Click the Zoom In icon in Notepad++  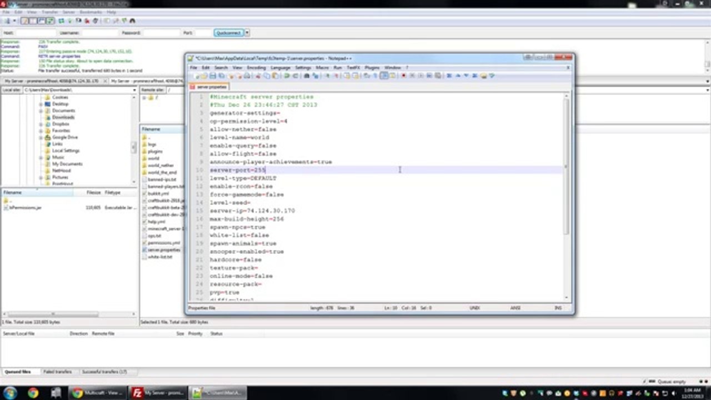point(327,76)
